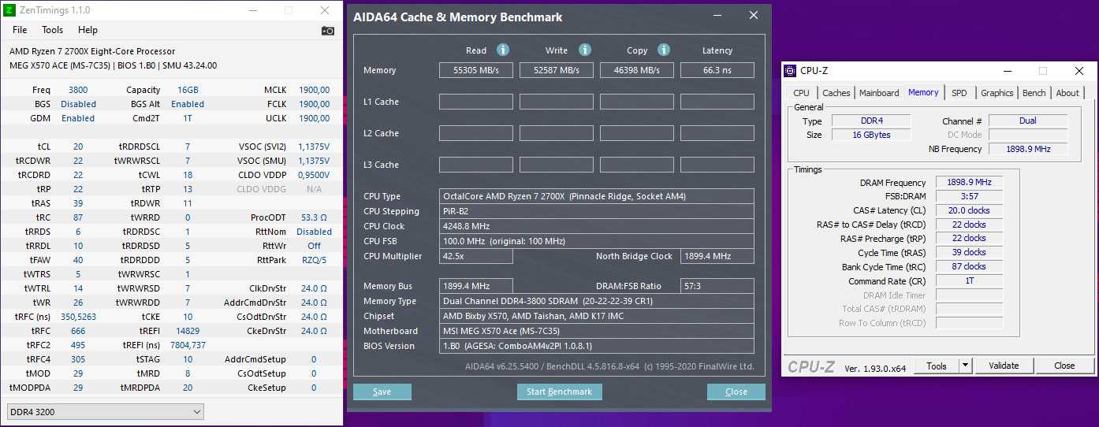Click the Validate button in CPU-Z
The height and width of the screenshot is (427, 1099).
coord(1004,366)
